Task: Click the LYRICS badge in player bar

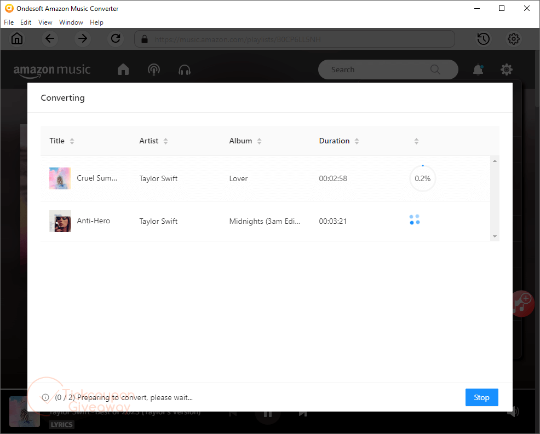Action: click(x=62, y=424)
